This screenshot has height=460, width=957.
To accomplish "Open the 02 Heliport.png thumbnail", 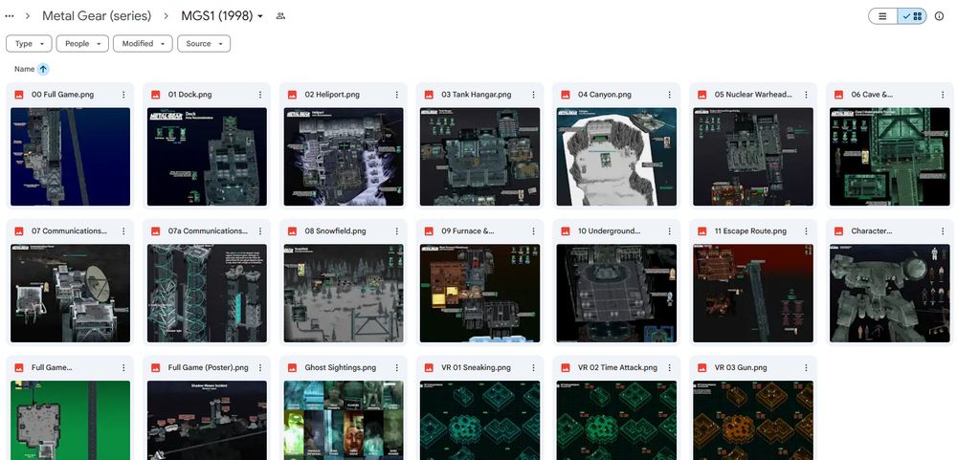I will tap(344, 157).
